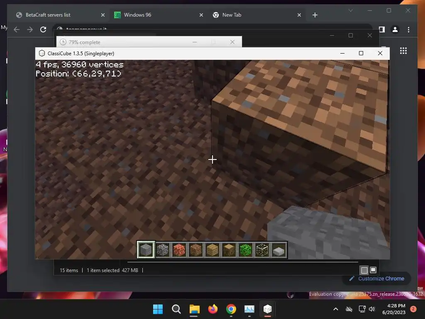Close the Windows 96 tab

point(201,15)
